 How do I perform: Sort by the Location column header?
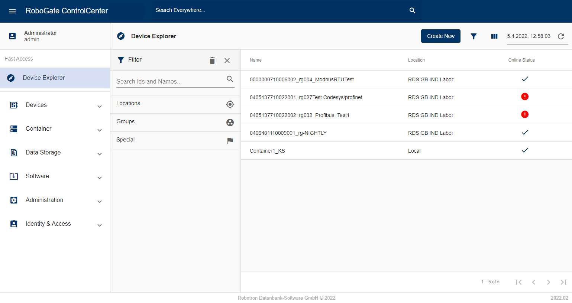point(416,60)
